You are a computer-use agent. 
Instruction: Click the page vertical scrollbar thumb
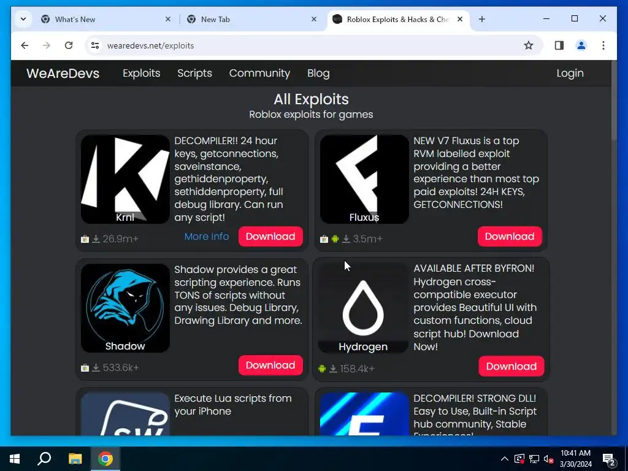coord(613,100)
